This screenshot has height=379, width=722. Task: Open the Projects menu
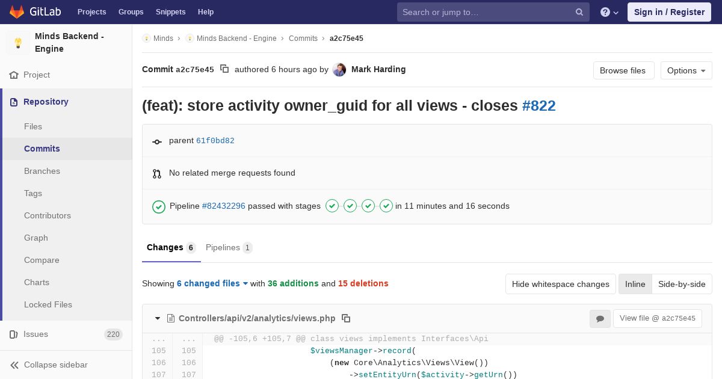click(x=92, y=12)
